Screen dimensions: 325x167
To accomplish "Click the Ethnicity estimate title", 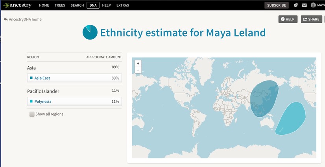I will tap(183, 33).
